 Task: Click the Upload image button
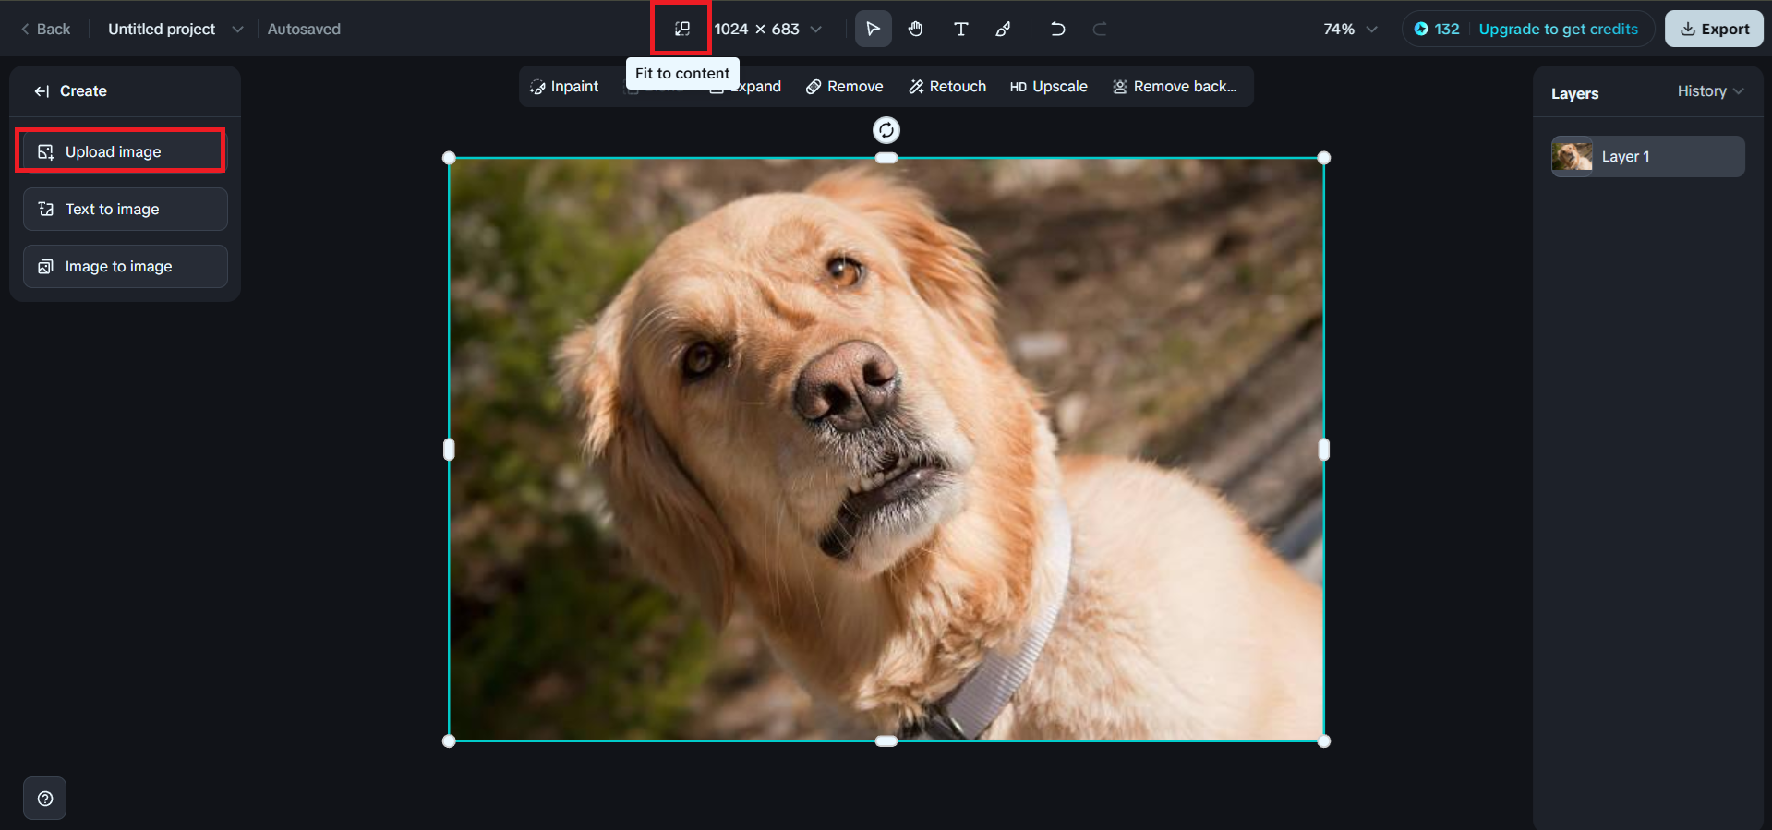tap(121, 151)
